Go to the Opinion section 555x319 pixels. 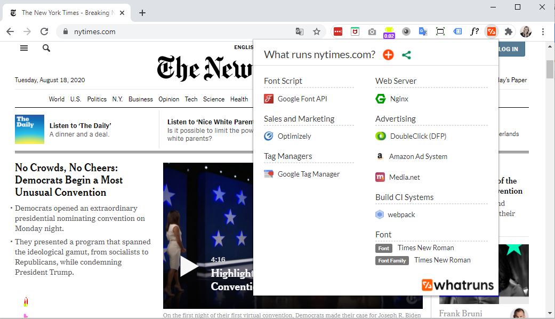169,99
